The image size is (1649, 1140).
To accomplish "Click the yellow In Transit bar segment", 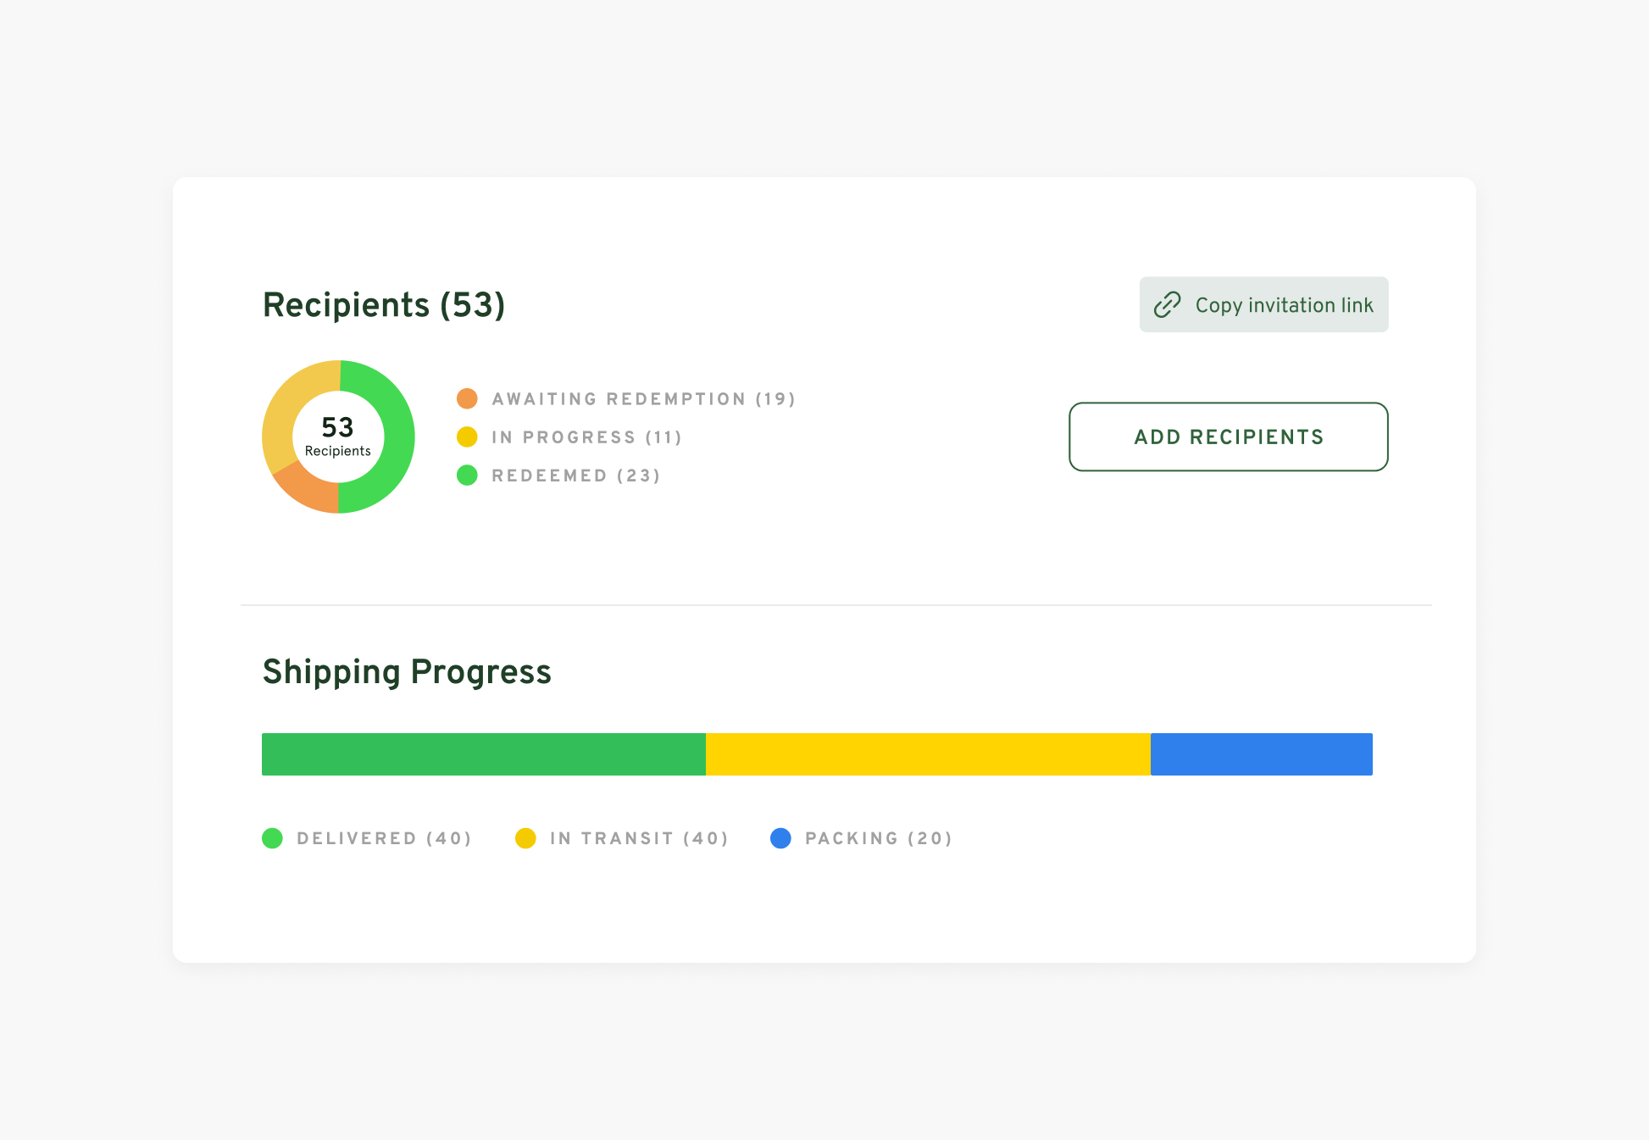I will (x=928, y=754).
